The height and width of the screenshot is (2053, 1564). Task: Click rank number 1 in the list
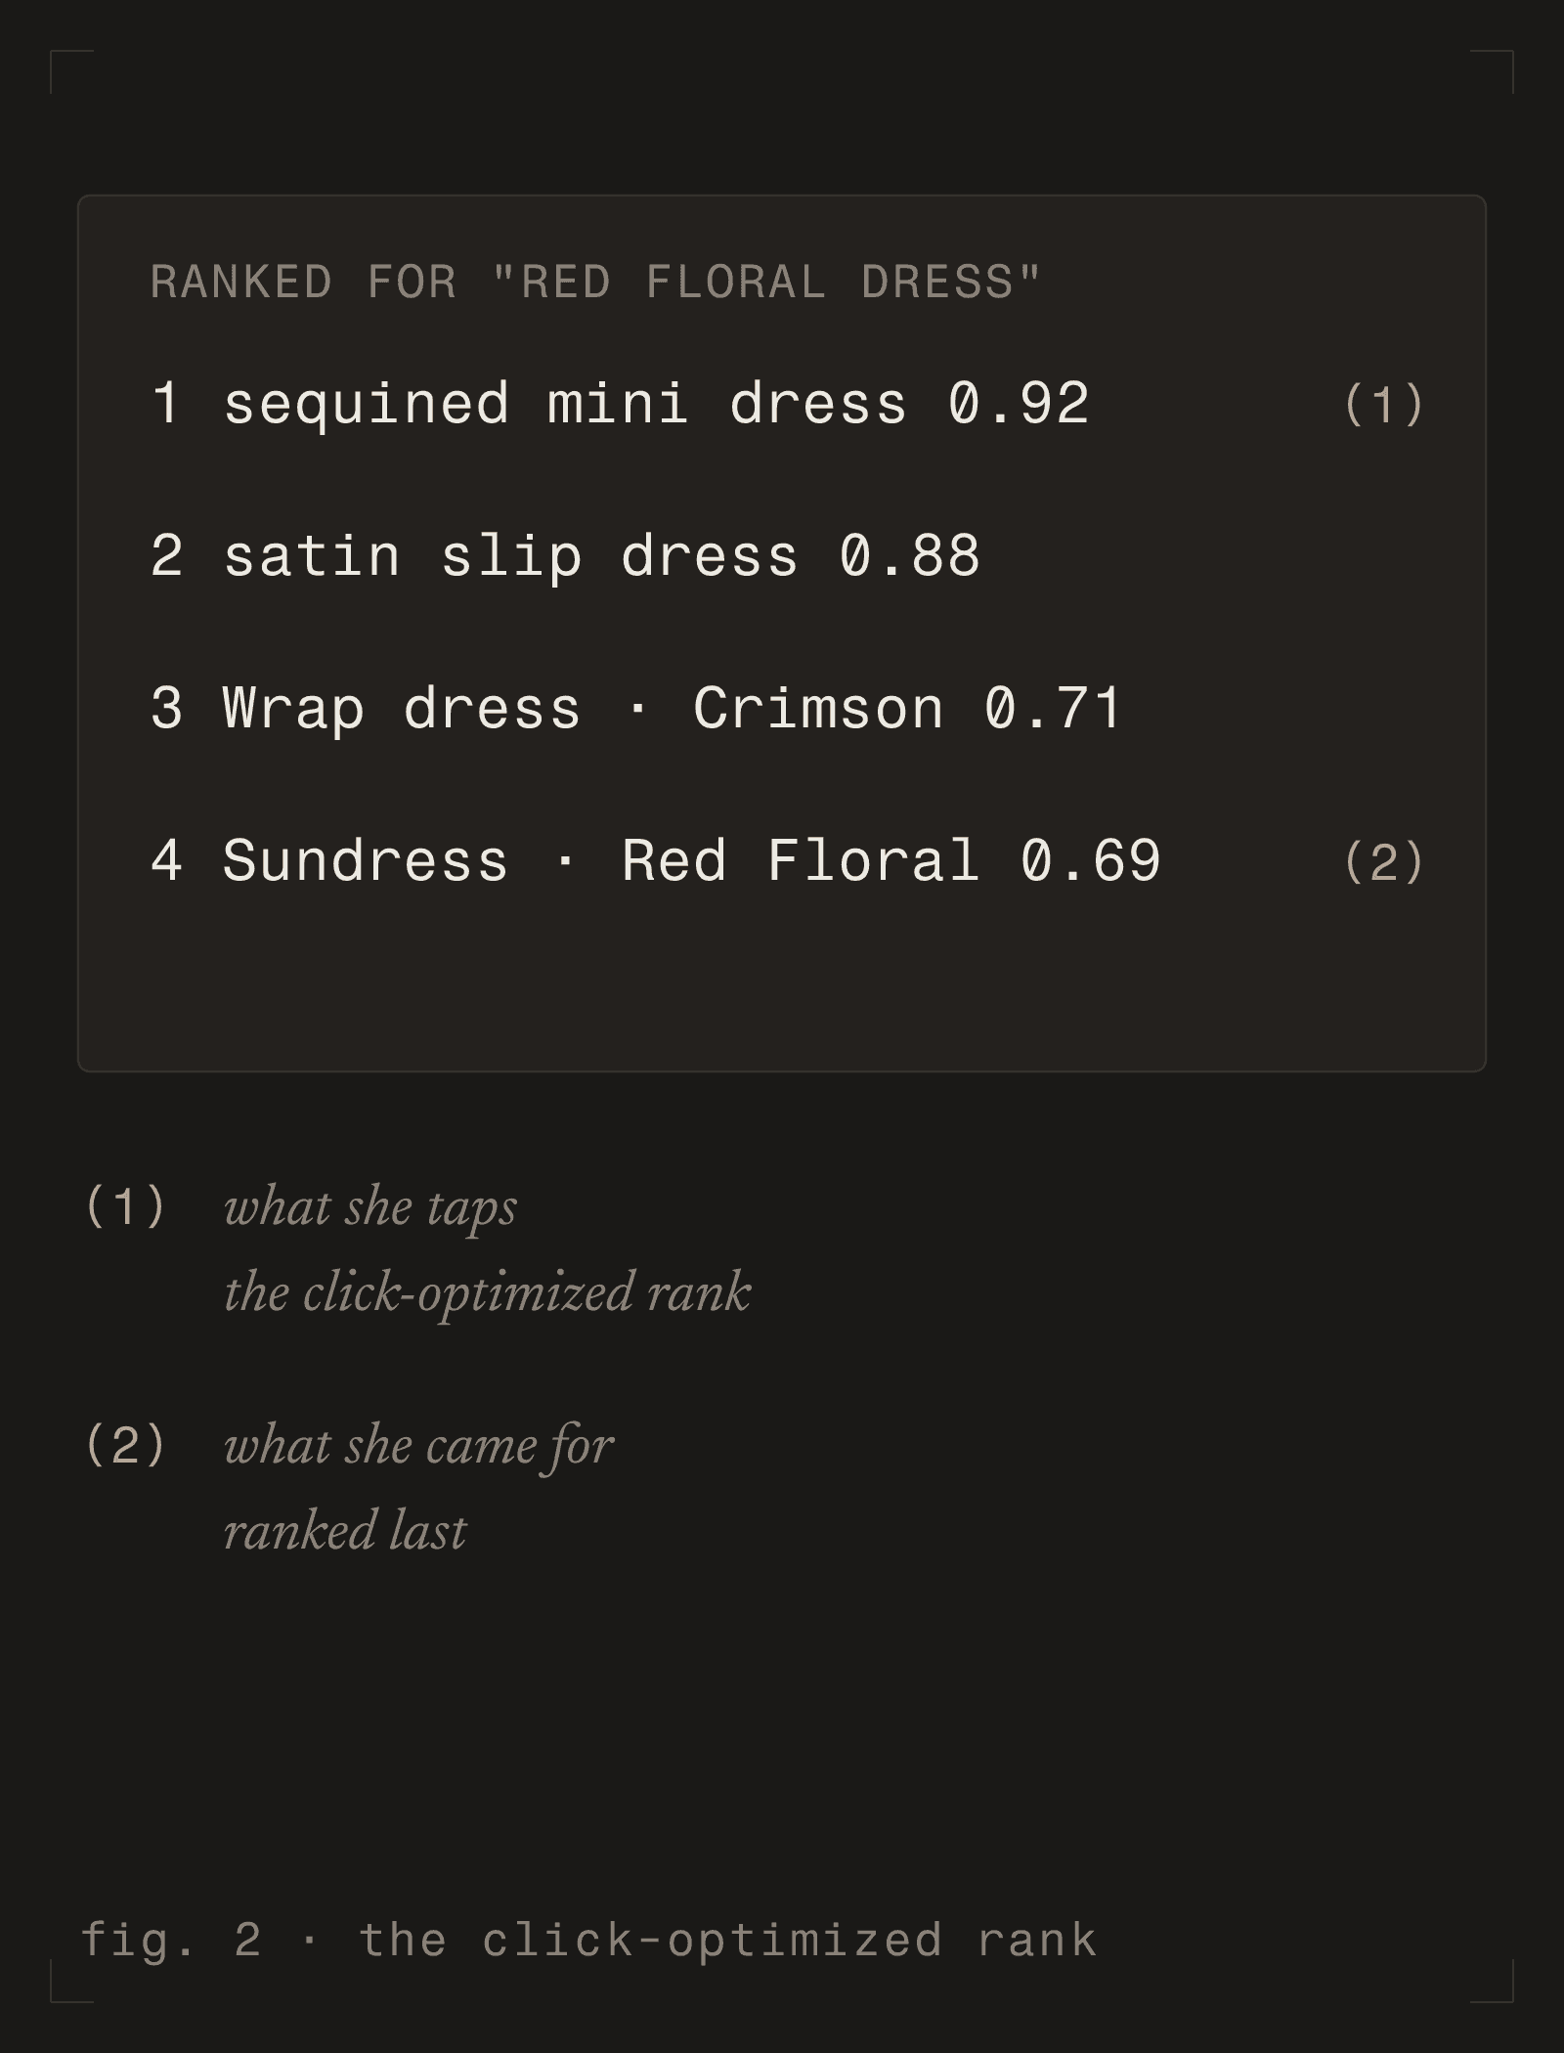(167, 404)
